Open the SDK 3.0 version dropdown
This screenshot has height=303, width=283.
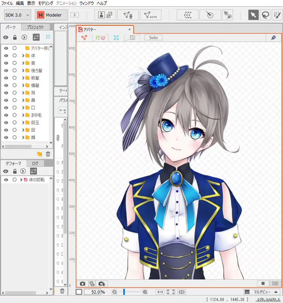[x=17, y=15]
